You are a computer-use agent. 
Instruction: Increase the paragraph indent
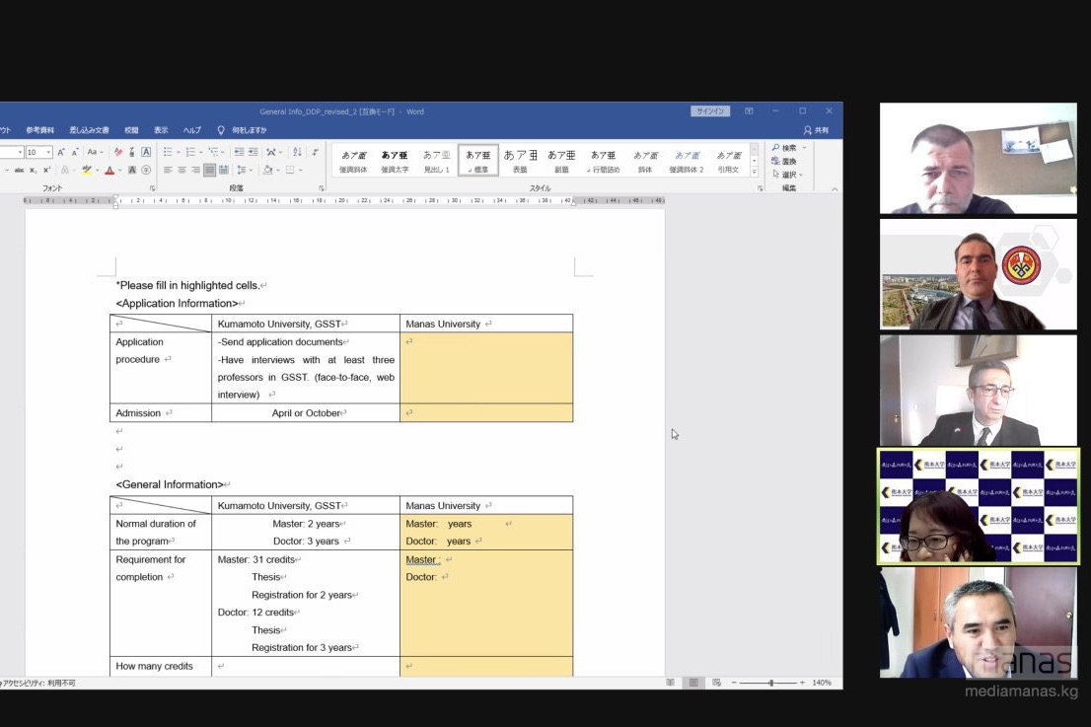coord(253,152)
